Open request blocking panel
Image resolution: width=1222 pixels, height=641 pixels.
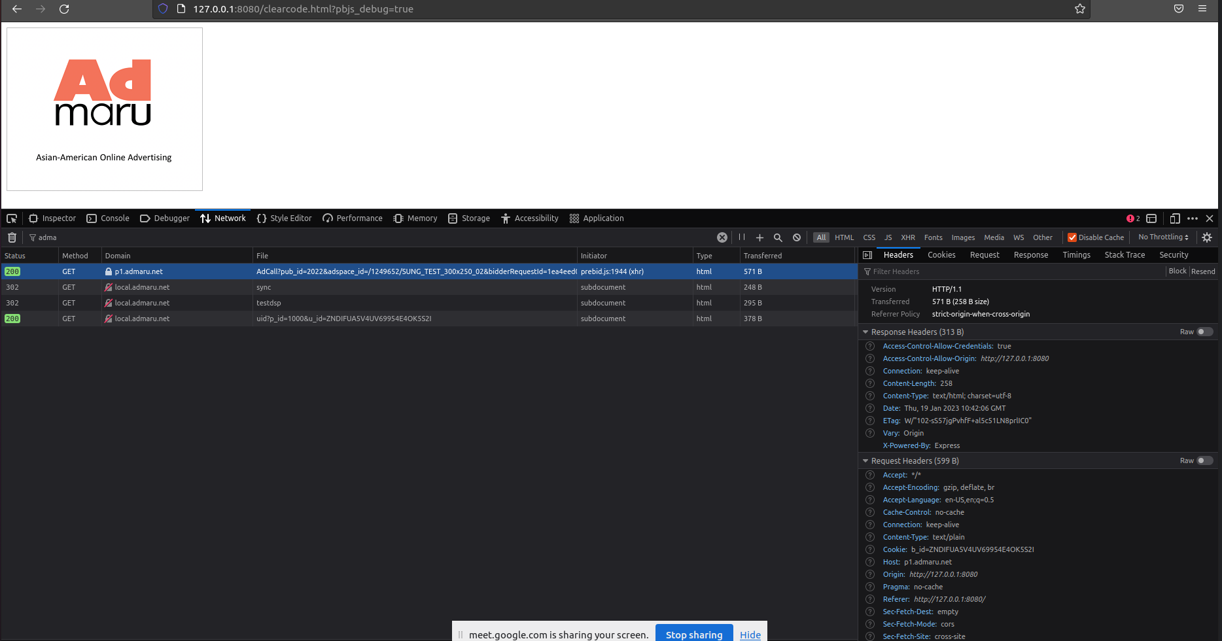pyautogui.click(x=797, y=237)
